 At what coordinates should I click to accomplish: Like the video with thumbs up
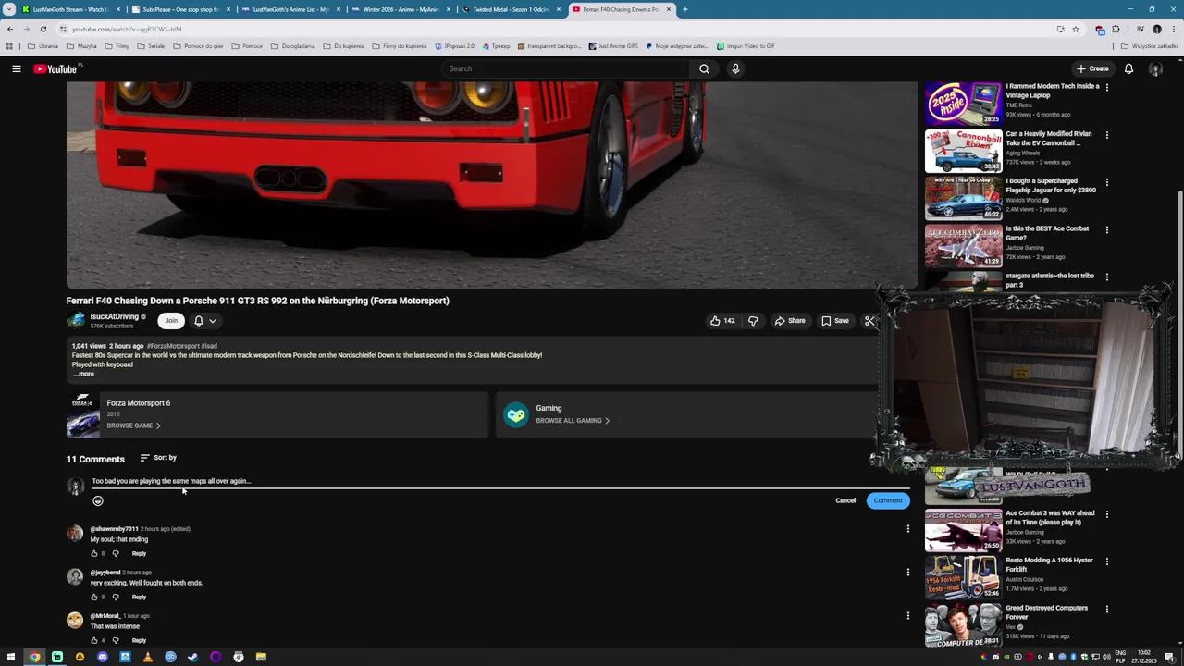click(x=722, y=321)
